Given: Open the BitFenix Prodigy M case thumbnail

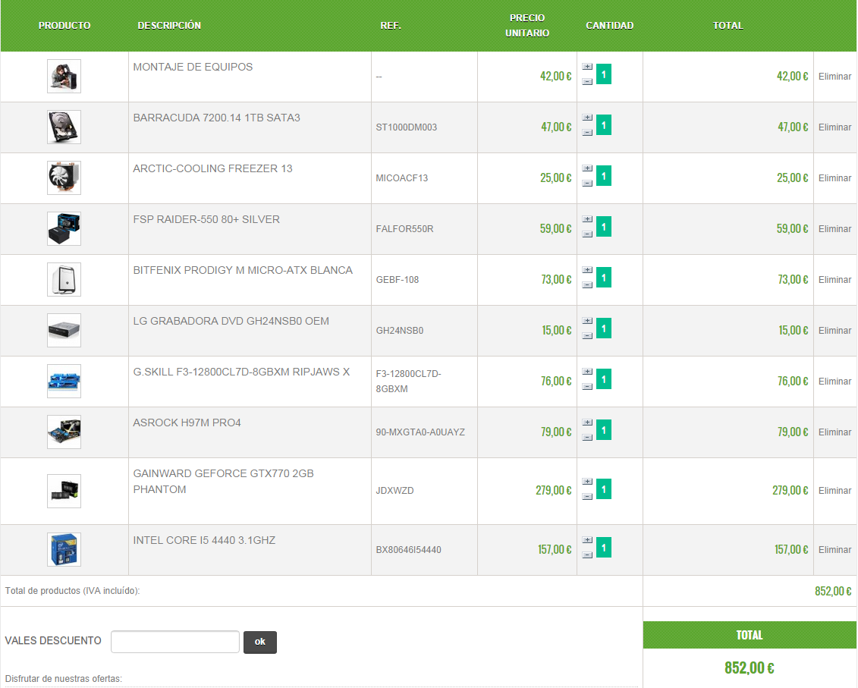Looking at the screenshot, I should pyautogui.click(x=64, y=280).
